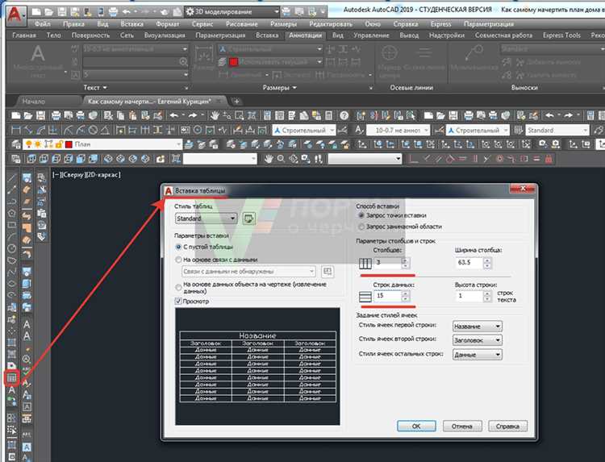The height and width of the screenshot is (462, 605).
Task: Click the Zoom magnifier icon next to pan
Action: [281, 159]
